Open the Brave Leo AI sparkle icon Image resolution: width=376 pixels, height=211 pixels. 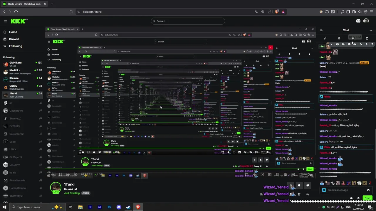pos(360,12)
